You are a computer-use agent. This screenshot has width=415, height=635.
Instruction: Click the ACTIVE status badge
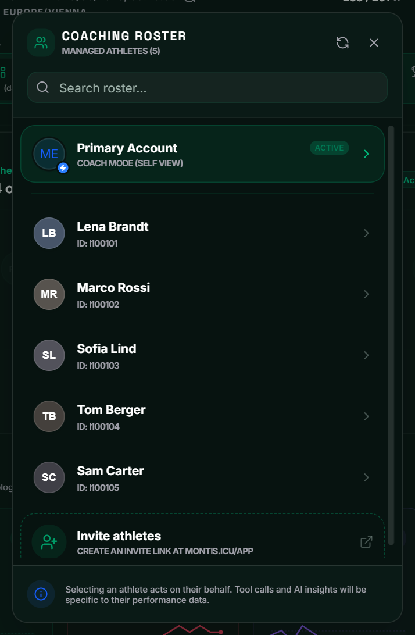tap(329, 148)
